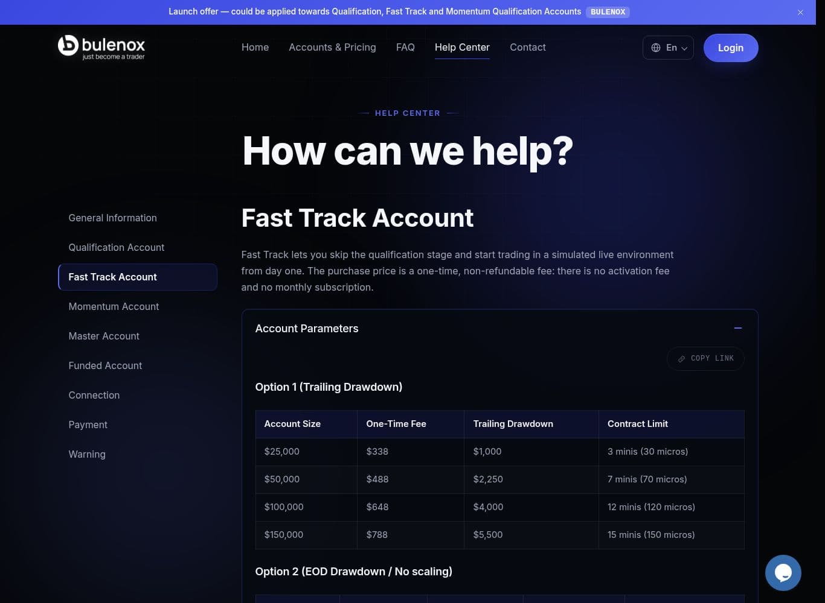Select Warning in sidebar
825x603 pixels.
click(x=138, y=454)
